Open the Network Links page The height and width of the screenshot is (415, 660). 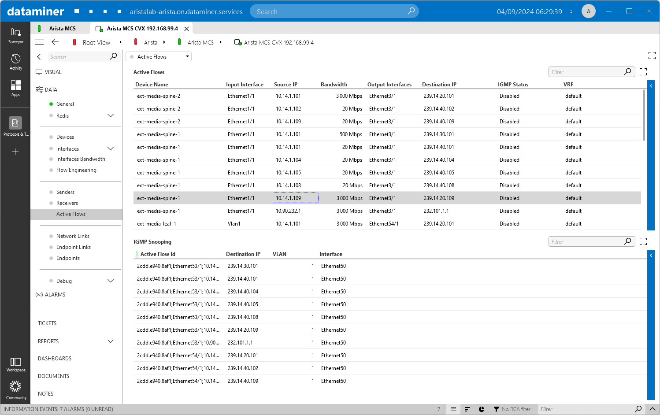coord(73,236)
